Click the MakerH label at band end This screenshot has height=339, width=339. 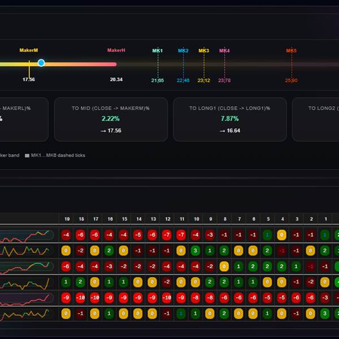click(x=116, y=50)
